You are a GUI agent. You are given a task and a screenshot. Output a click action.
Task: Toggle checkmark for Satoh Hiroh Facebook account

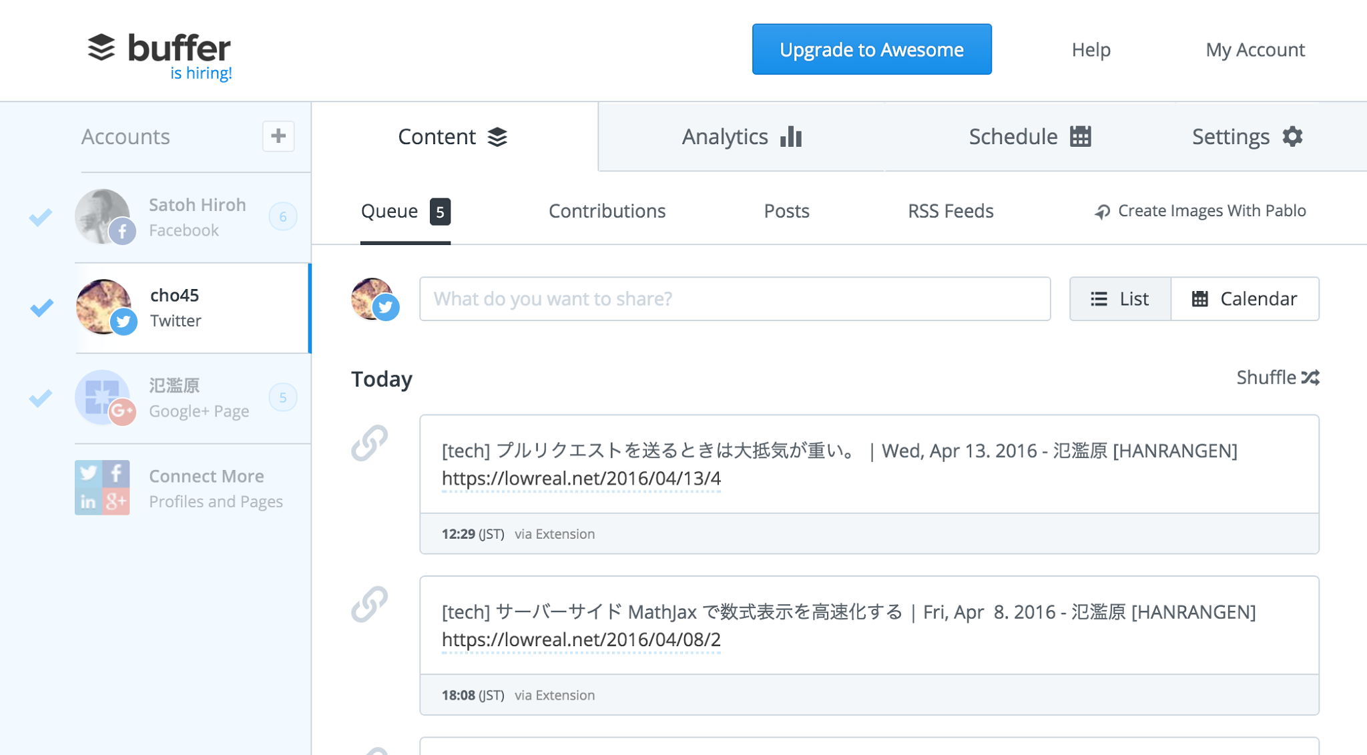pos(41,217)
